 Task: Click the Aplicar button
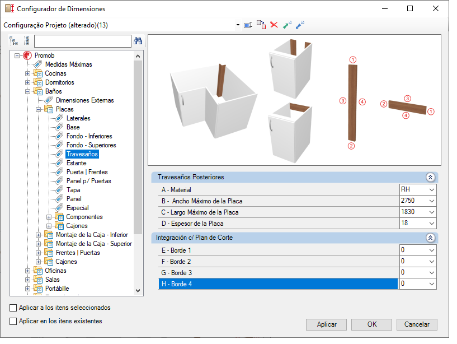click(x=327, y=324)
